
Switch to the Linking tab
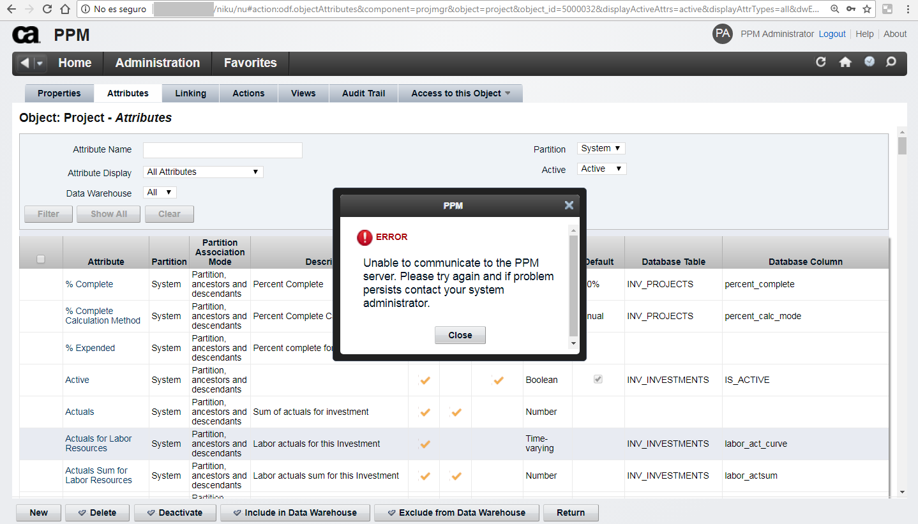(x=191, y=93)
